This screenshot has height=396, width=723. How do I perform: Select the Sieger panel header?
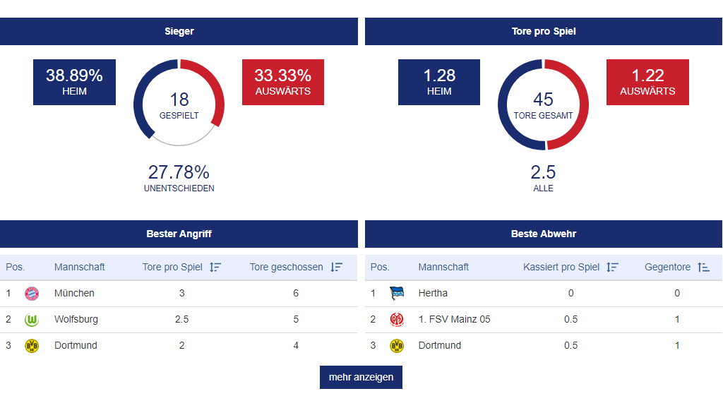(x=179, y=32)
